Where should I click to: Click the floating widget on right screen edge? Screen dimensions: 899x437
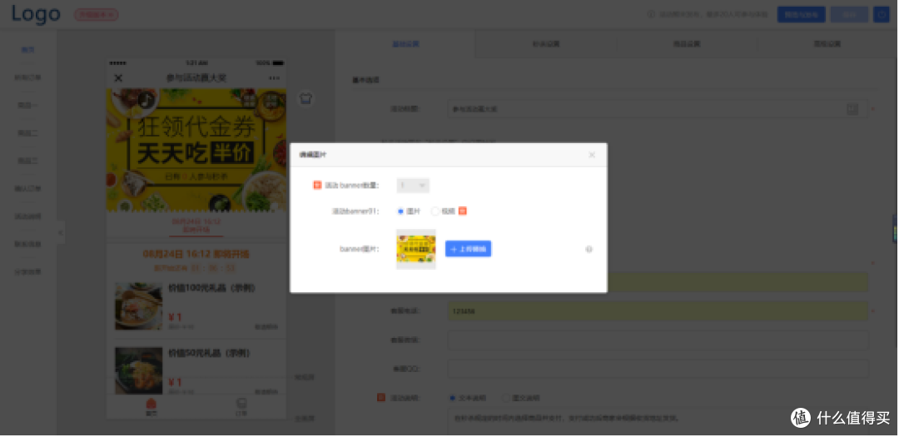point(895,228)
